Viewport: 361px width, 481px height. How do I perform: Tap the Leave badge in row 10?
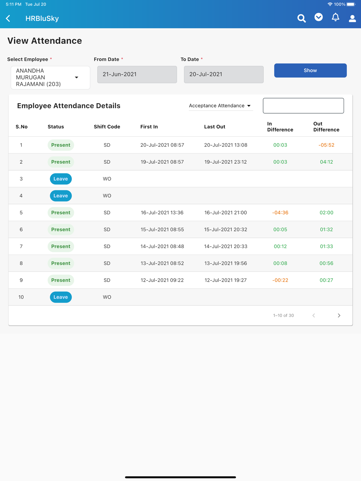61,297
